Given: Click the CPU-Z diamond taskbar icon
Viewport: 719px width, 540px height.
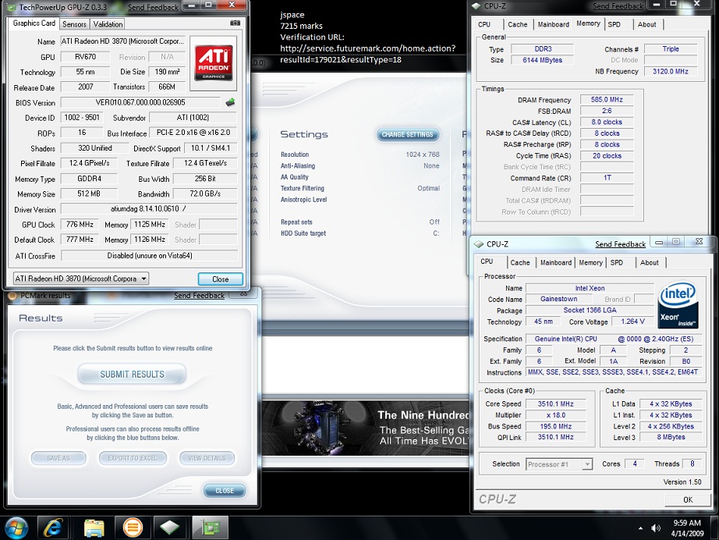Looking at the screenshot, I should tap(170, 528).
